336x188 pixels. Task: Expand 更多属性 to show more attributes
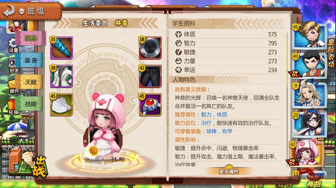point(229,171)
